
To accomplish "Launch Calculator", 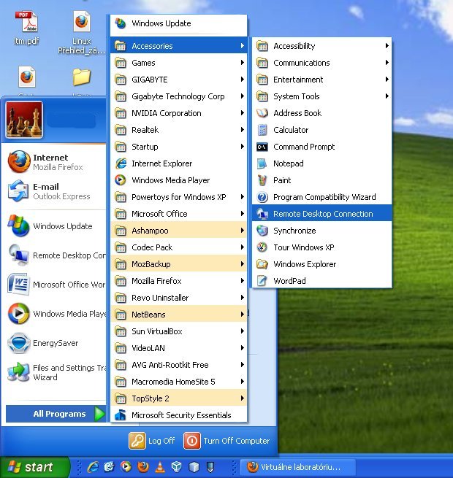I will pyautogui.click(x=321, y=130).
